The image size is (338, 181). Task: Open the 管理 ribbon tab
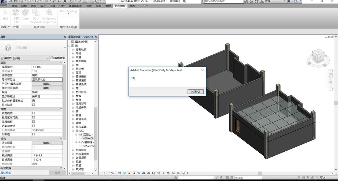(x=108, y=6)
